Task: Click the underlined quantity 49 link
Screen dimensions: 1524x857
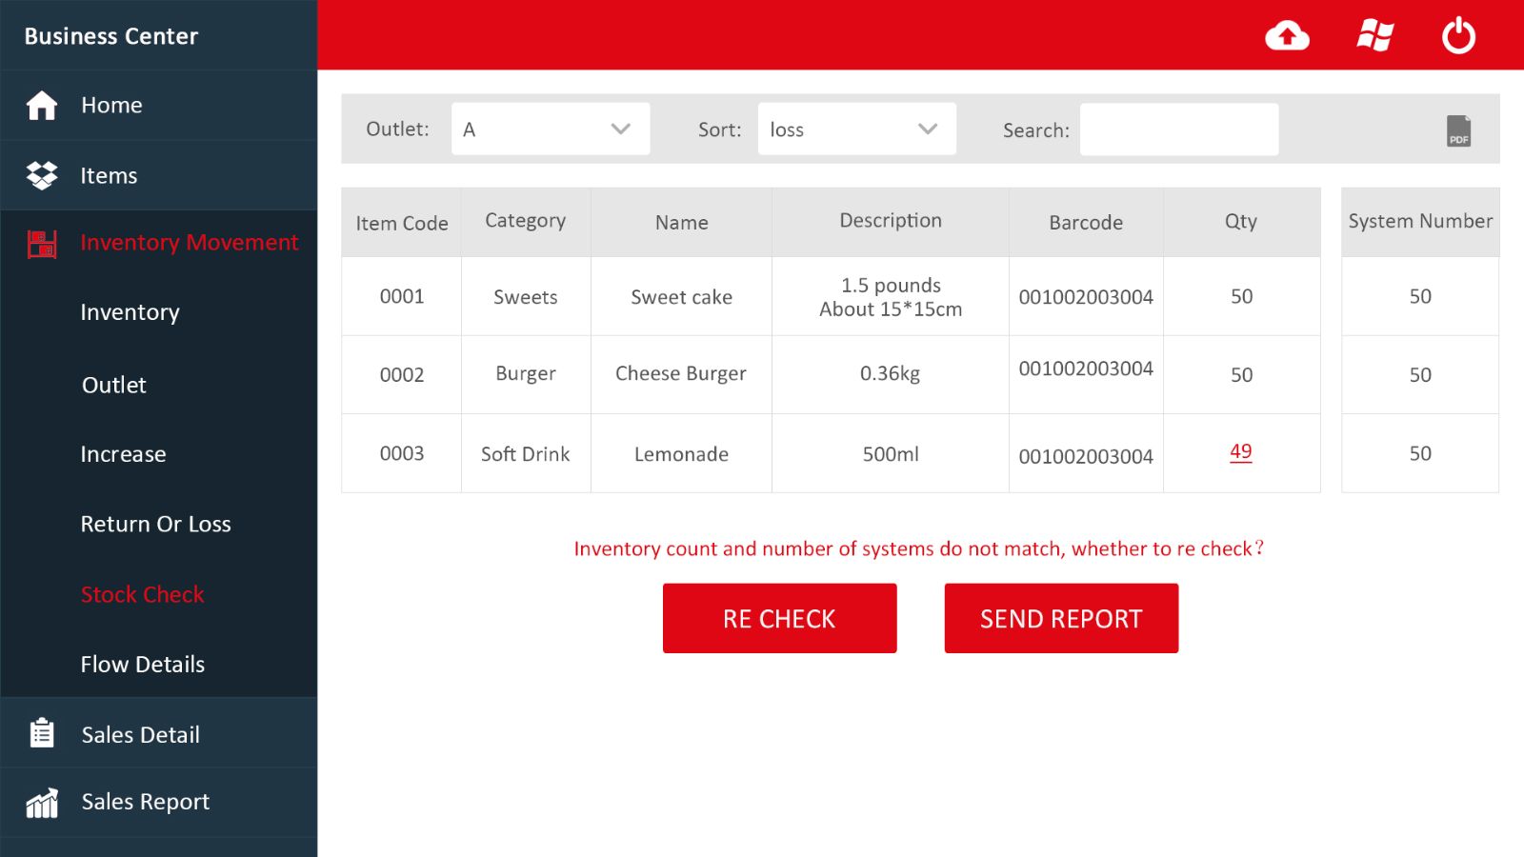Action: tap(1240, 451)
